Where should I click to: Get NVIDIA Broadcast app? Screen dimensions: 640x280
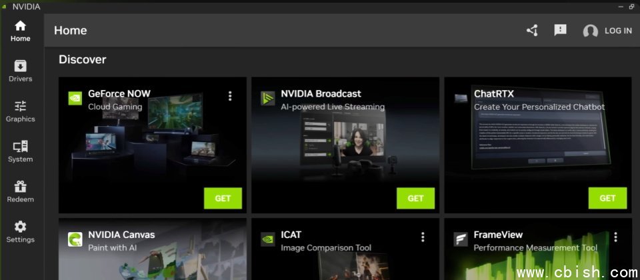pyautogui.click(x=415, y=199)
